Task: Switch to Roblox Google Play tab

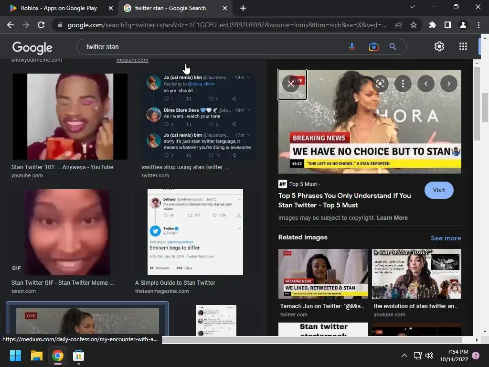Action: click(58, 8)
